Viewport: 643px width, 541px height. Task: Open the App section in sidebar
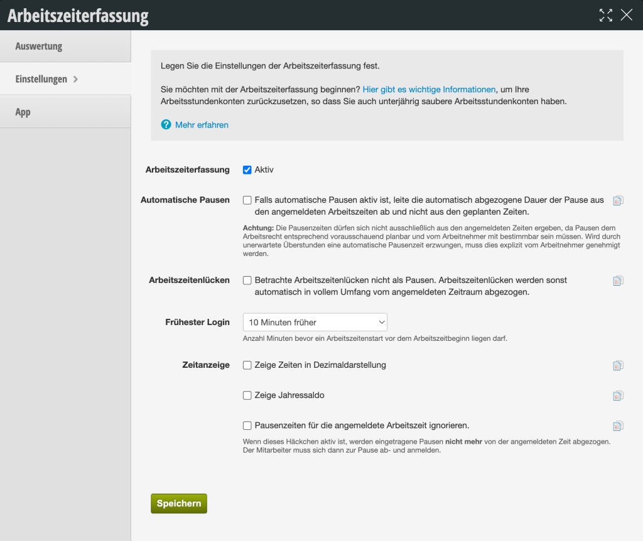coord(65,112)
